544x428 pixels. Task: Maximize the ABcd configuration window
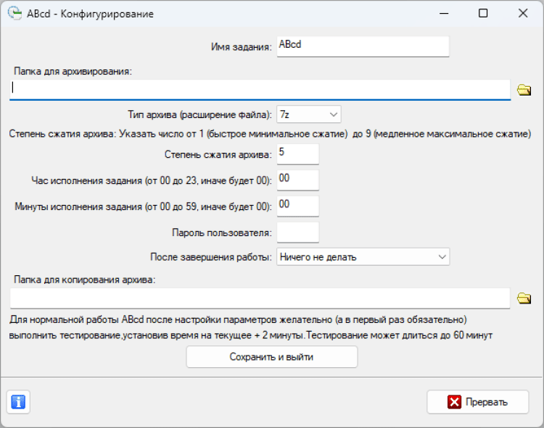tap(483, 13)
